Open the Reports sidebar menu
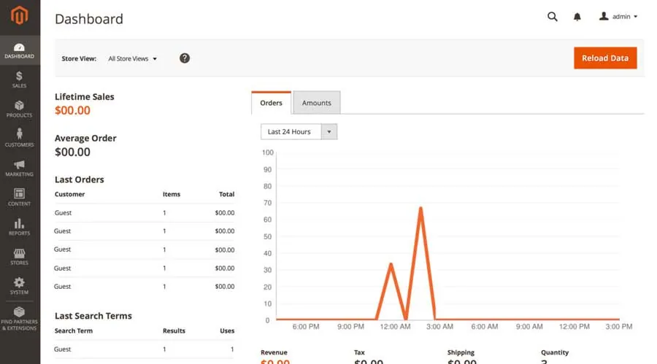This screenshot has width=657, height=364. click(19, 227)
